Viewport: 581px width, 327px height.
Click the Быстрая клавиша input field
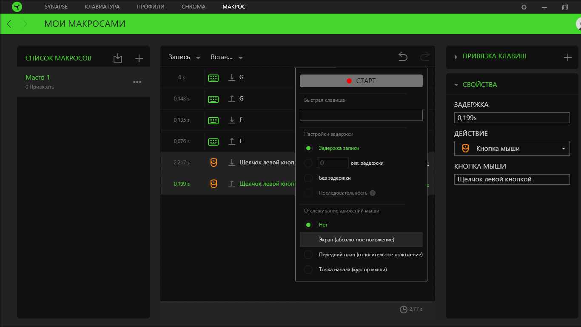coord(361,115)
